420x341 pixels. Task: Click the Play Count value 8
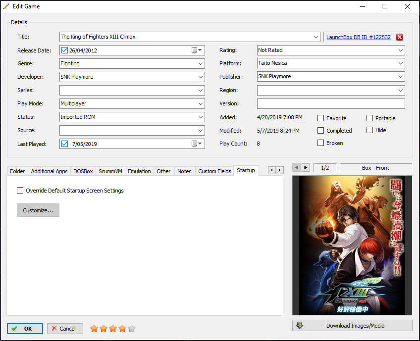(x=258, y=144)
